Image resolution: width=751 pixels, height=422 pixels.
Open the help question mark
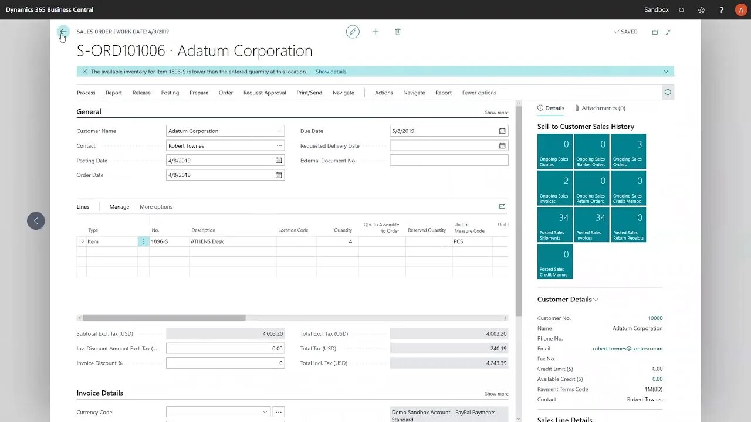(x=722, y=10)
